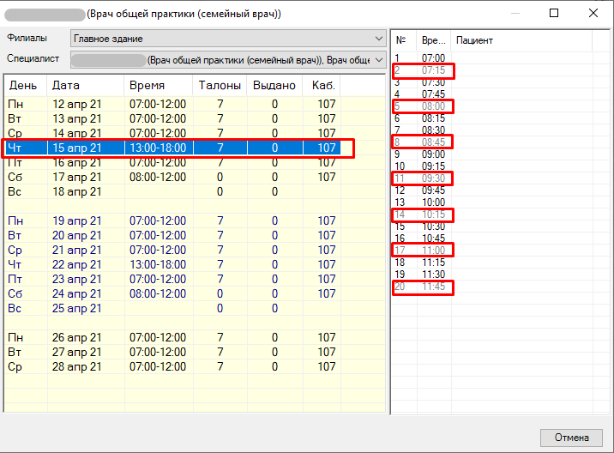Click the Талоны column header

tap(220, 86)
